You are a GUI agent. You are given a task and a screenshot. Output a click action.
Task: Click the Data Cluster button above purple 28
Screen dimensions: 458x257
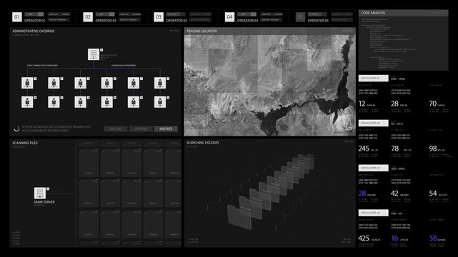click(x=373, y=168)
